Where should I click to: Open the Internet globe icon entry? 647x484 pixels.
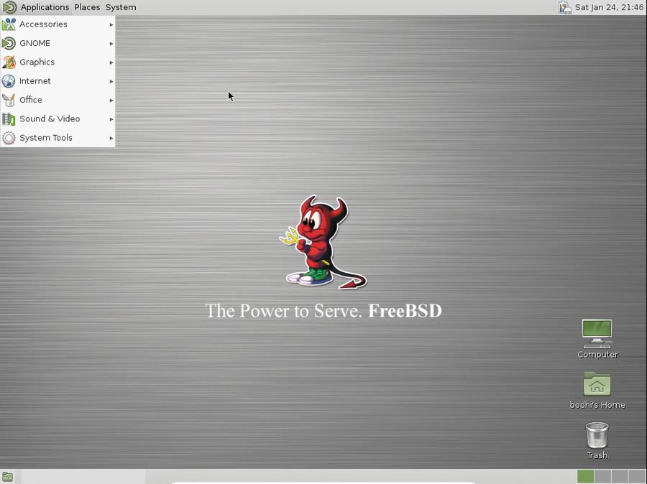pyautogui.click(x=9, y=81)
